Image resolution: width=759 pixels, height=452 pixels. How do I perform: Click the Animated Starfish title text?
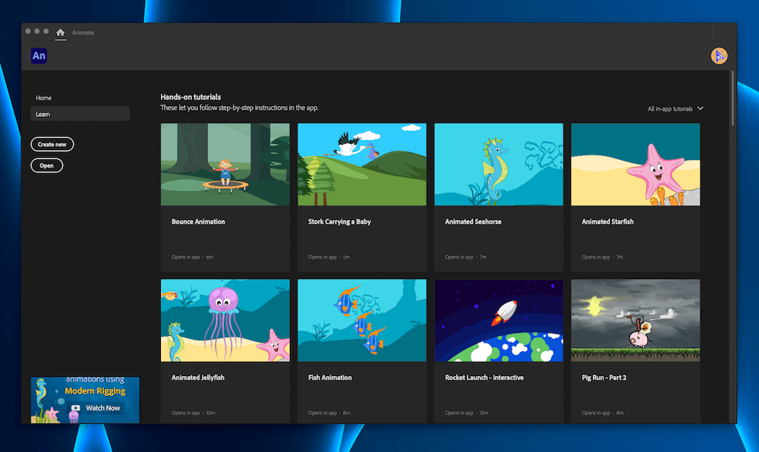[x=607, y=221]
